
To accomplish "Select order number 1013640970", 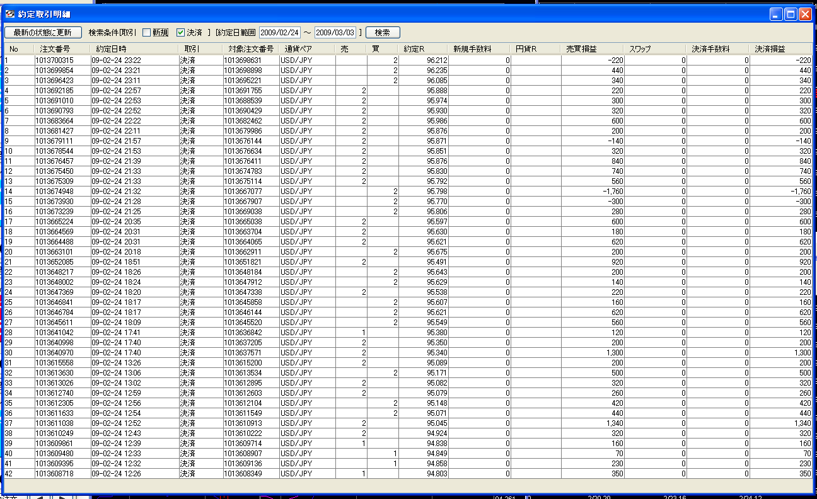I will (x=54, y=353).
